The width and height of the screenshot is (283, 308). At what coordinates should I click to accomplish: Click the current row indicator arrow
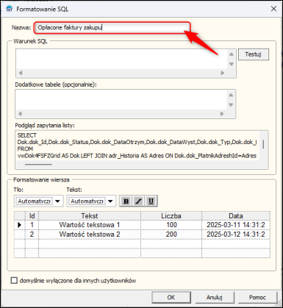pyautogui.click(x=20, y=225)
